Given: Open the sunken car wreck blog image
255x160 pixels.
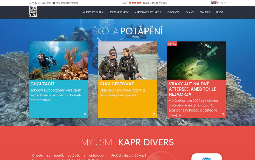Looking at the screenshot, I should coord(197,60).
